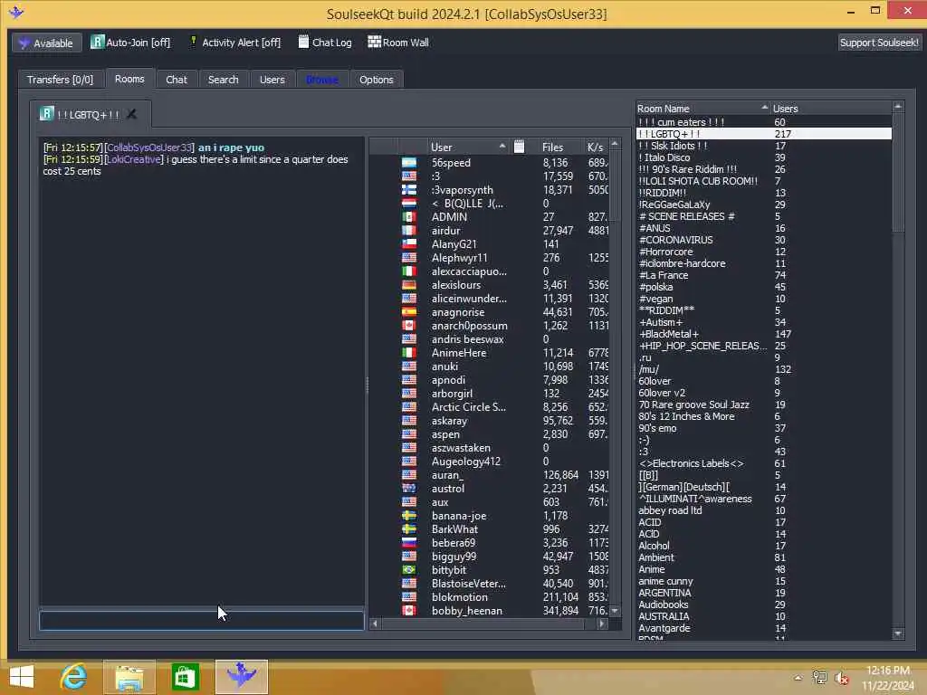Select <>Electronics Labels<> room

[x=691, y=464]
